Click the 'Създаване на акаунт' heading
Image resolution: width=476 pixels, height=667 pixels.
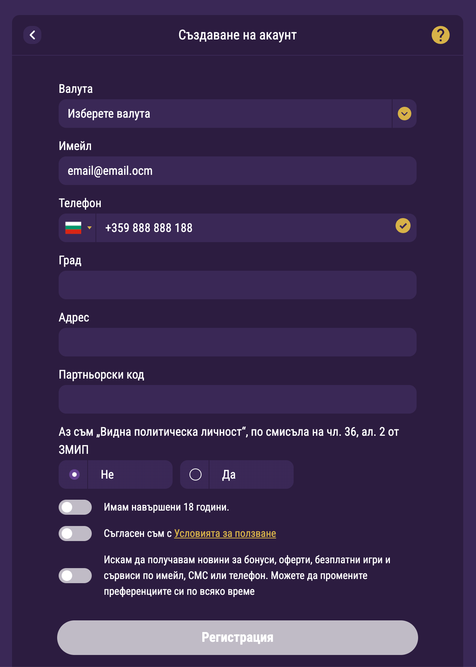click(x=237, y=35)
